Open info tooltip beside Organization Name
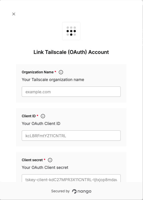The height and width of the screenshot is (200, 143). [x=61, y=72]
